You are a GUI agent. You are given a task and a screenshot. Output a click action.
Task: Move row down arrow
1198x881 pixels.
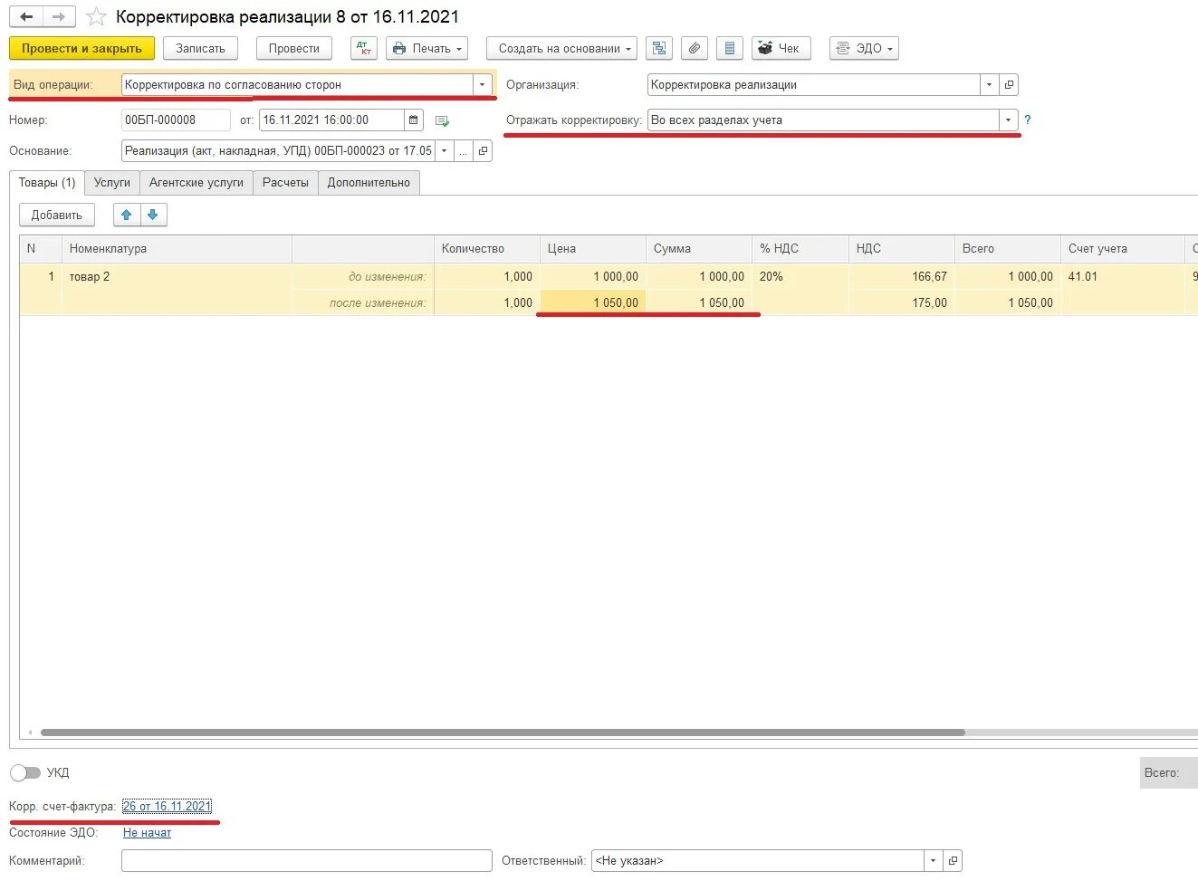(x=153, y=215)
